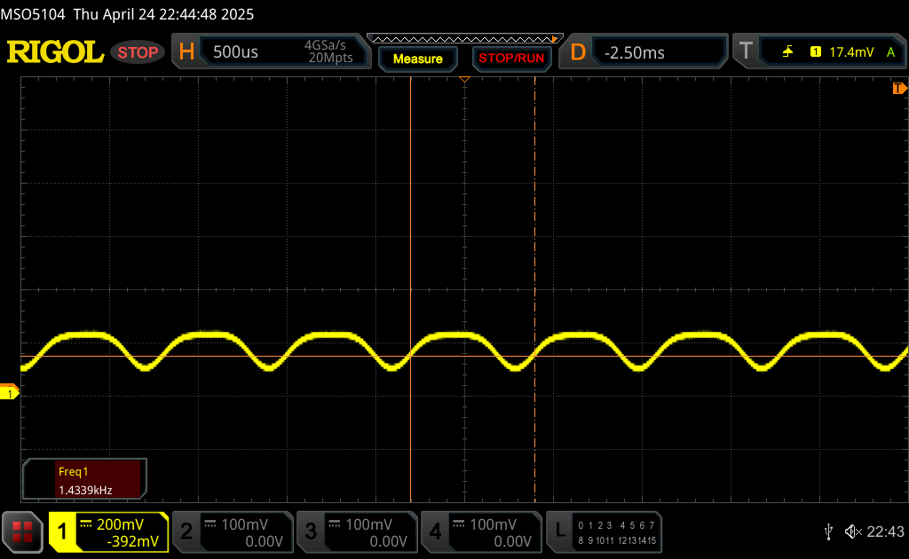Screen dimensions: 909x559
Task: Open the logic analyzer L digital channels panel
Action: pyautogui.click(x=605, y=531)
